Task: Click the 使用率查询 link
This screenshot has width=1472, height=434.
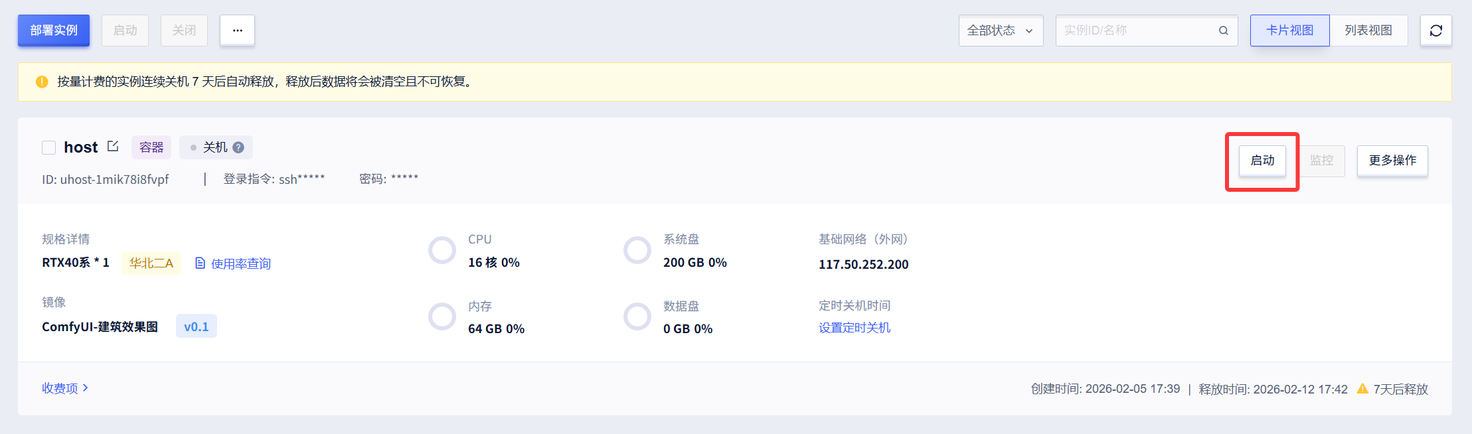Action: 240,264
